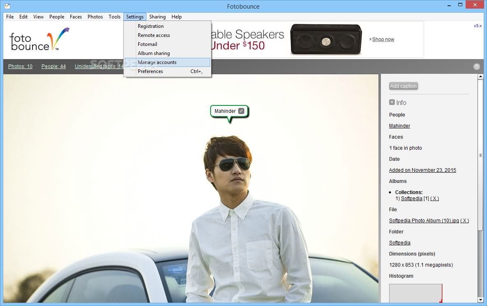
Task: Open the Edit menu
Action: (23, 17)
